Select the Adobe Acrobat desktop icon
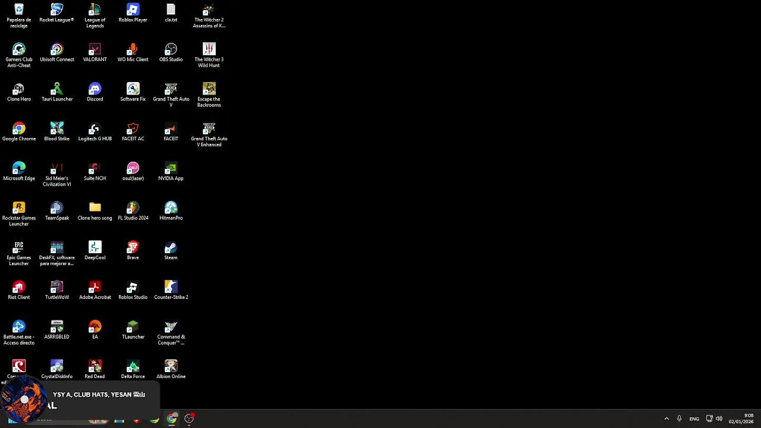Image resolution: width=761 pixels, height=428 pixels. pos(95,291)
